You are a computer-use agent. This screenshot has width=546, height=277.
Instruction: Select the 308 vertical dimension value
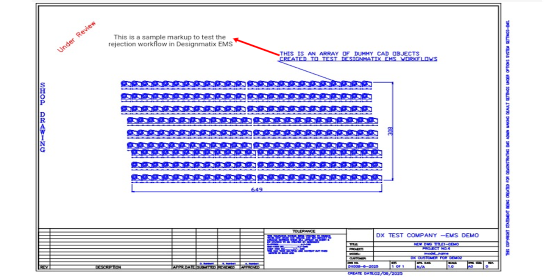(x=390, y=131)
